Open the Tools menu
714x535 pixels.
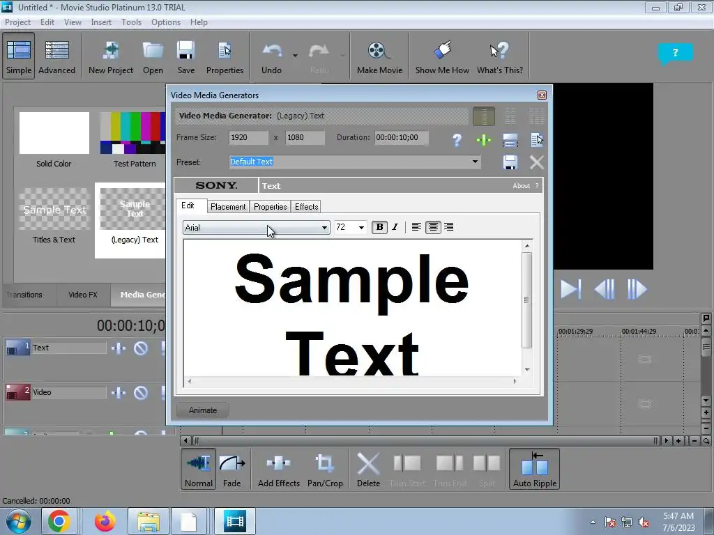pos(131,22)
